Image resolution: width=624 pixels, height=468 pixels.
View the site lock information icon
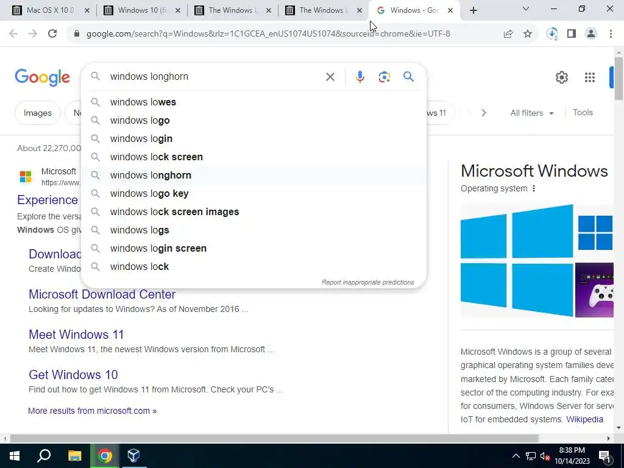point(77,34)
